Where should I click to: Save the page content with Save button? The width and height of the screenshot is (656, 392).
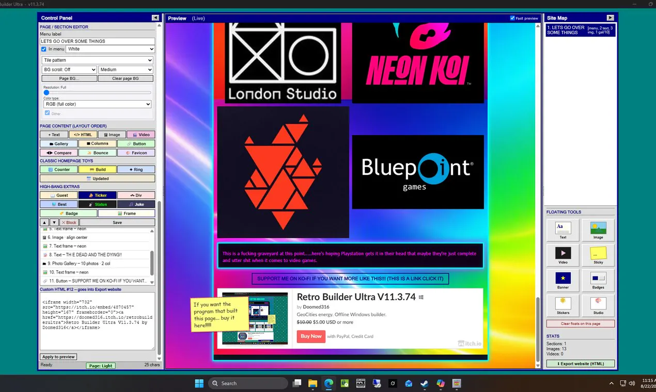[x=117, y=222]
